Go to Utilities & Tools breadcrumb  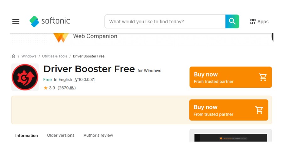click(54, 56)
